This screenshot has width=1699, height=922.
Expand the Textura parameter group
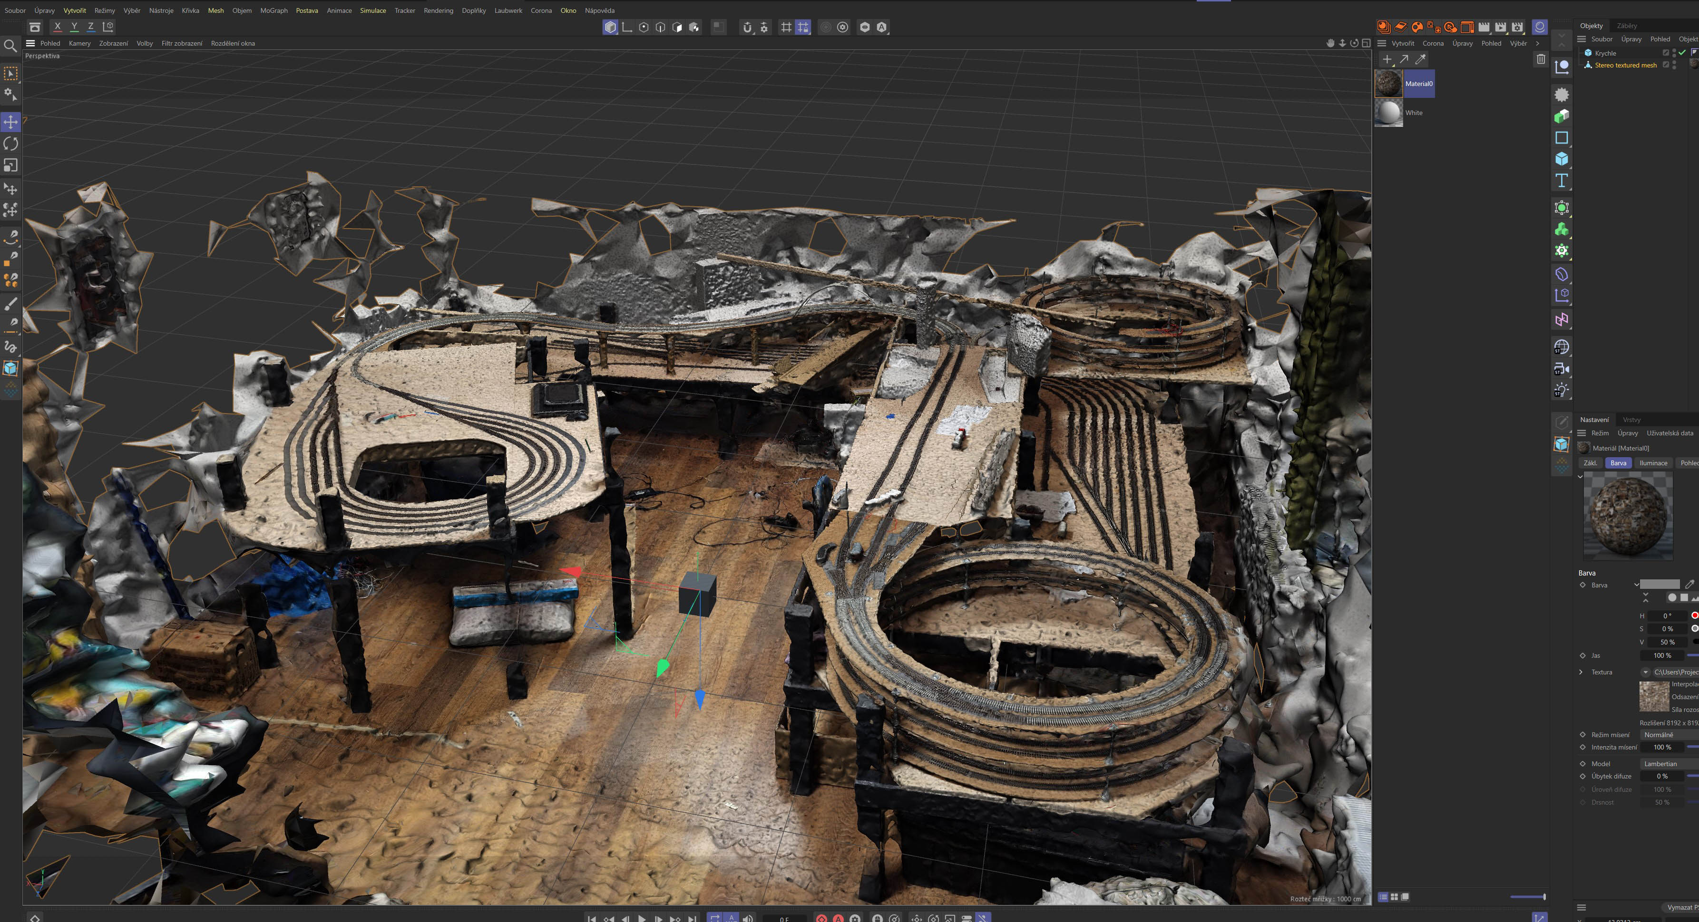click(x=1581, y=672)
